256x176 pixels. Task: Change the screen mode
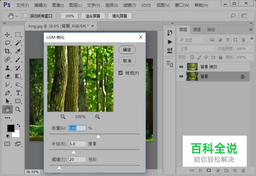18,144
